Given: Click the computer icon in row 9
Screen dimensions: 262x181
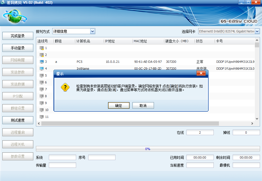Looking at the screenshot, I should pos(41,103).
